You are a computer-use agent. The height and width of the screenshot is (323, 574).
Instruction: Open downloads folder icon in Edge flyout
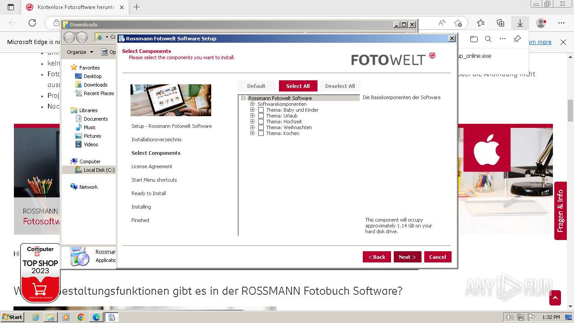474,39
